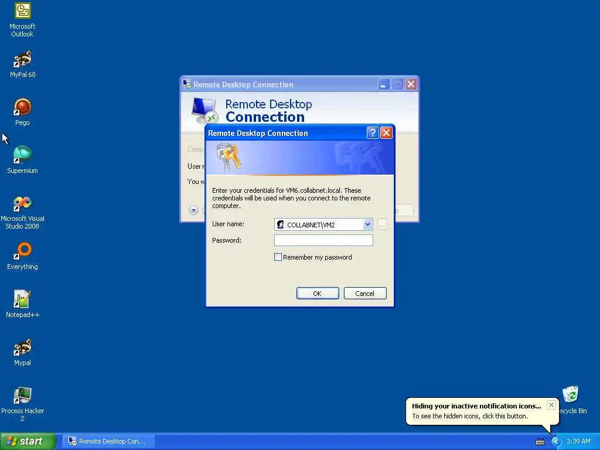Click the 3:39 AM clock in taskbar

click(x=578, y=441)
